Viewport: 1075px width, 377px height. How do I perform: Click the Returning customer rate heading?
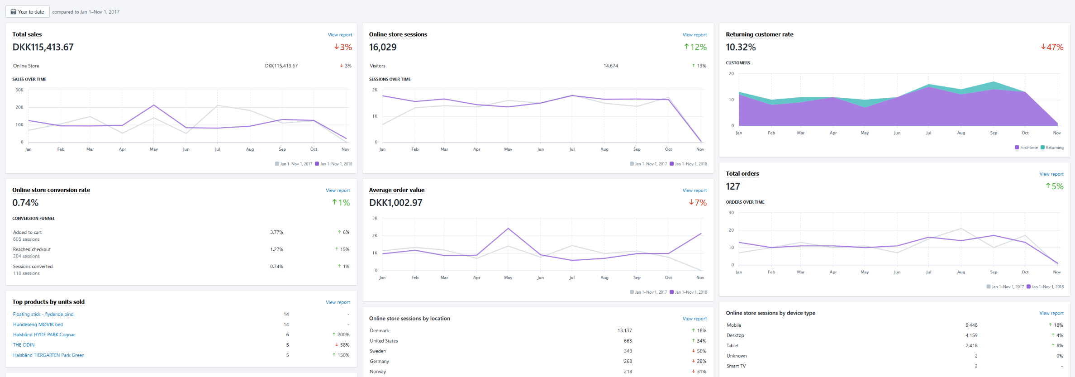[x=759, y=34]
